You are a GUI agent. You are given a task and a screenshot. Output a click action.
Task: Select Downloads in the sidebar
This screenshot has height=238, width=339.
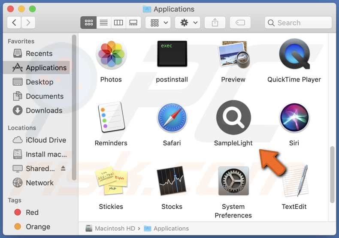44,111
